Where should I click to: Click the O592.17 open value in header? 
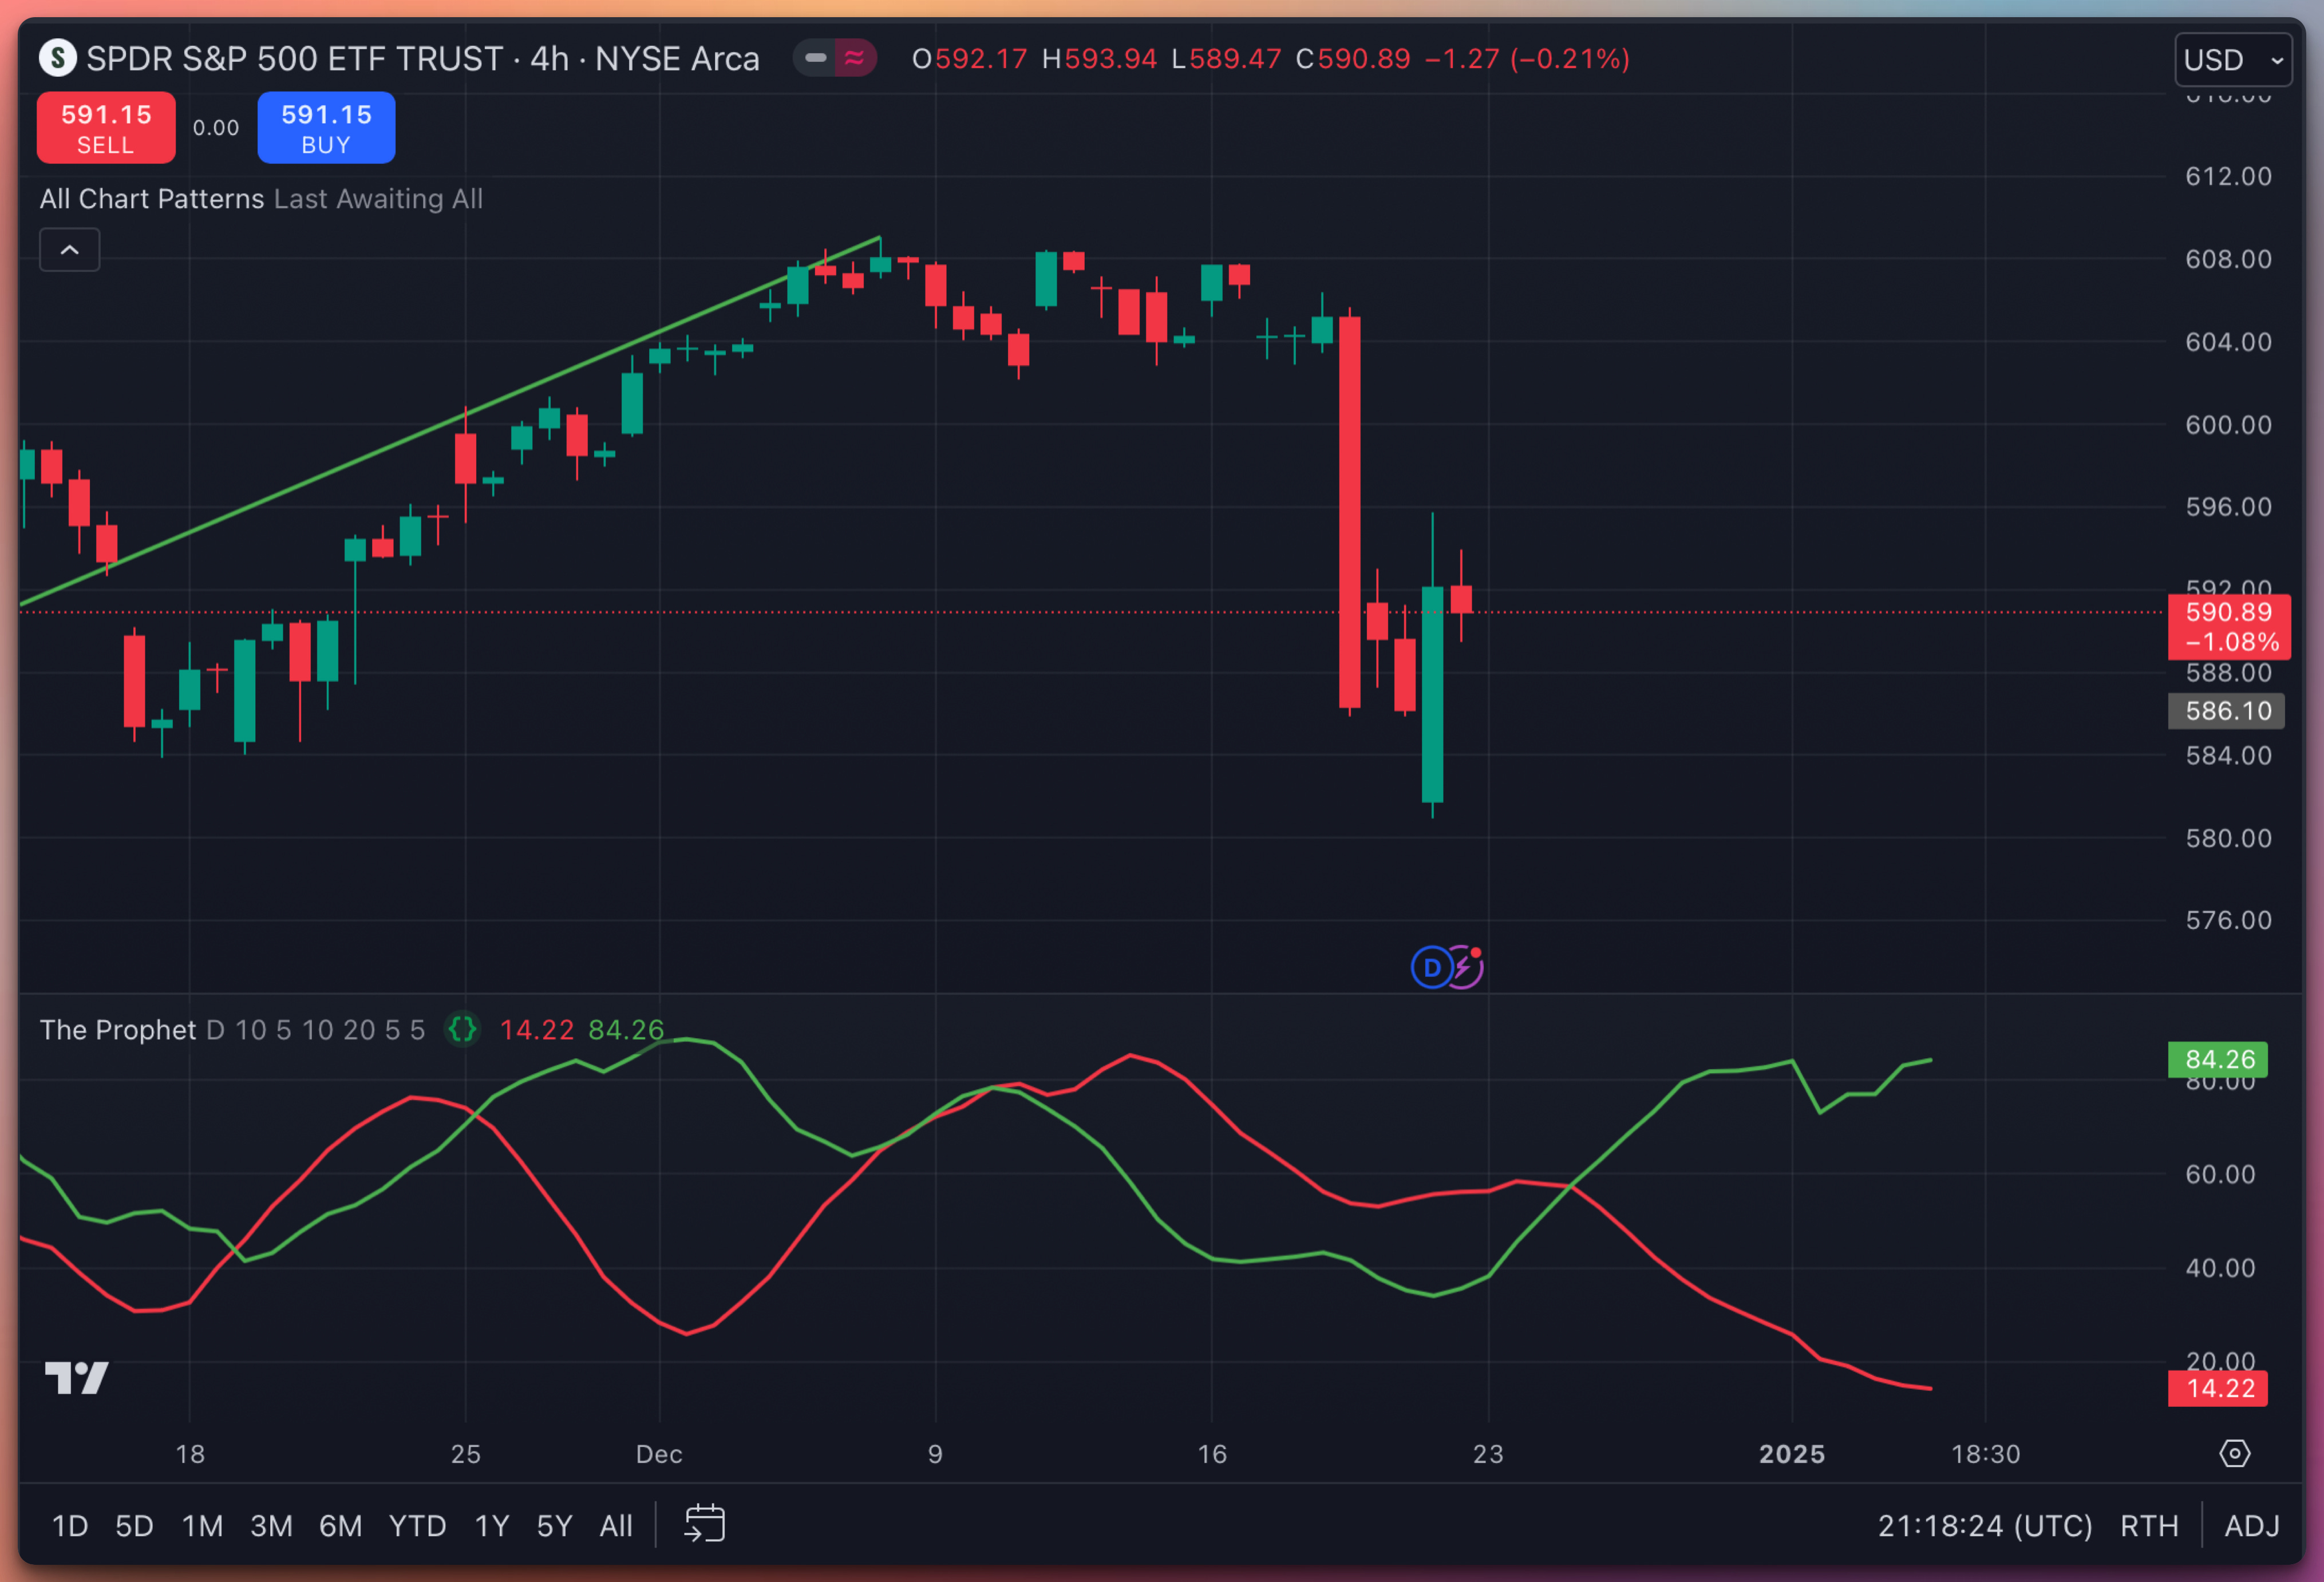(969, 59)
